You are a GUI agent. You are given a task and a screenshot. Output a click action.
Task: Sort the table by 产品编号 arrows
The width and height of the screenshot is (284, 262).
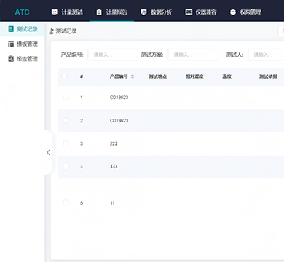coord(133,76)
